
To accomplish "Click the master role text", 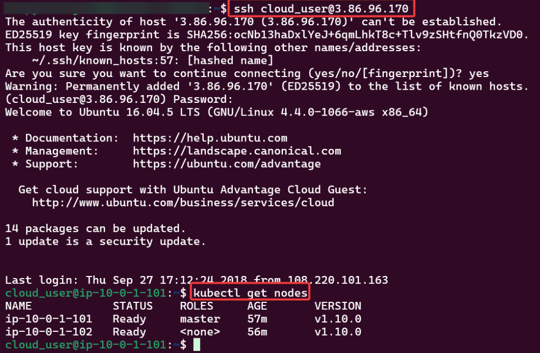I will pyautogui.click(x=200, y=319).
